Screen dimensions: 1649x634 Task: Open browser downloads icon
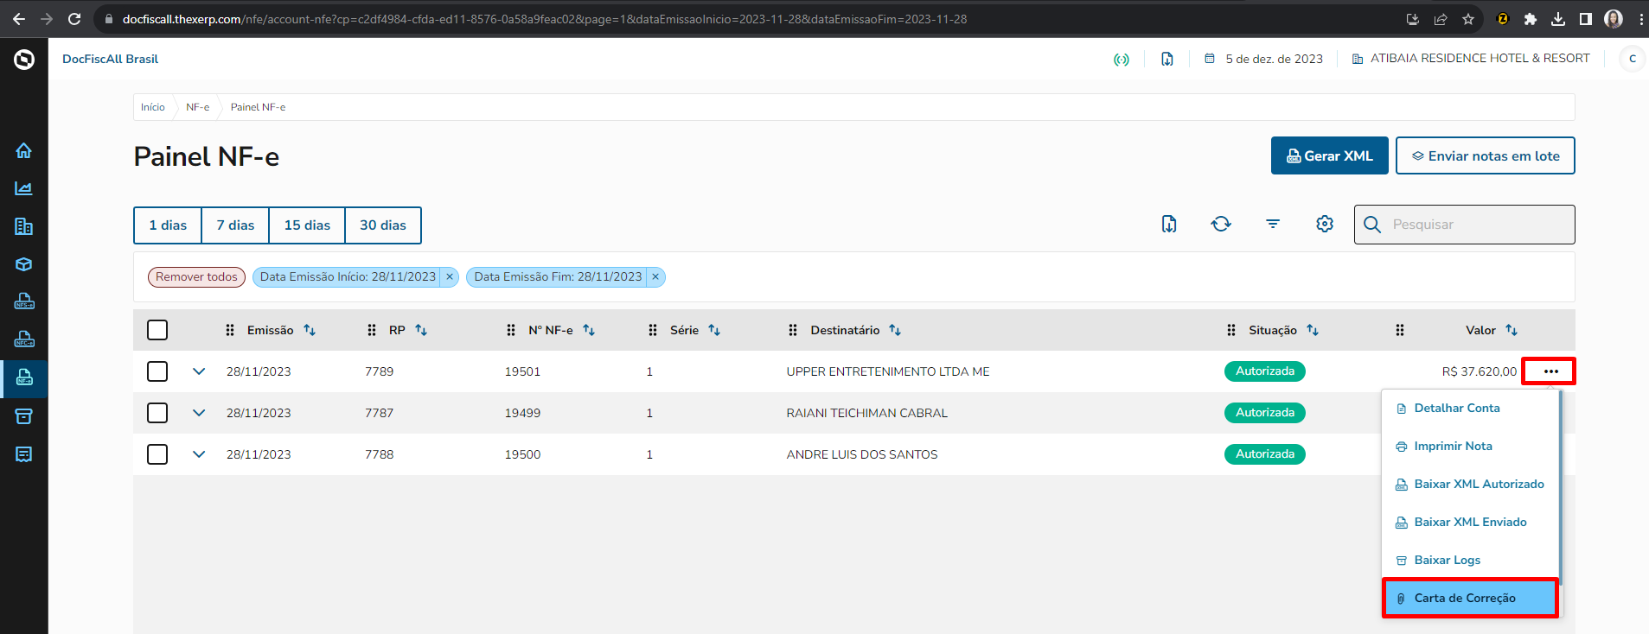click(x=1558, y=19)
